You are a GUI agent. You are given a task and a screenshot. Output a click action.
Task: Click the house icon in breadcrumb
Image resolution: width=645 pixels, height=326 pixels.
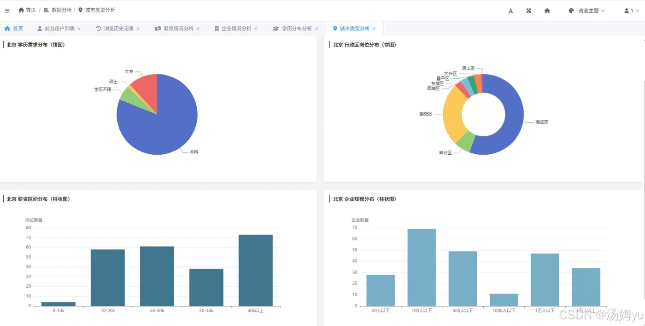(x=21, y=10)
